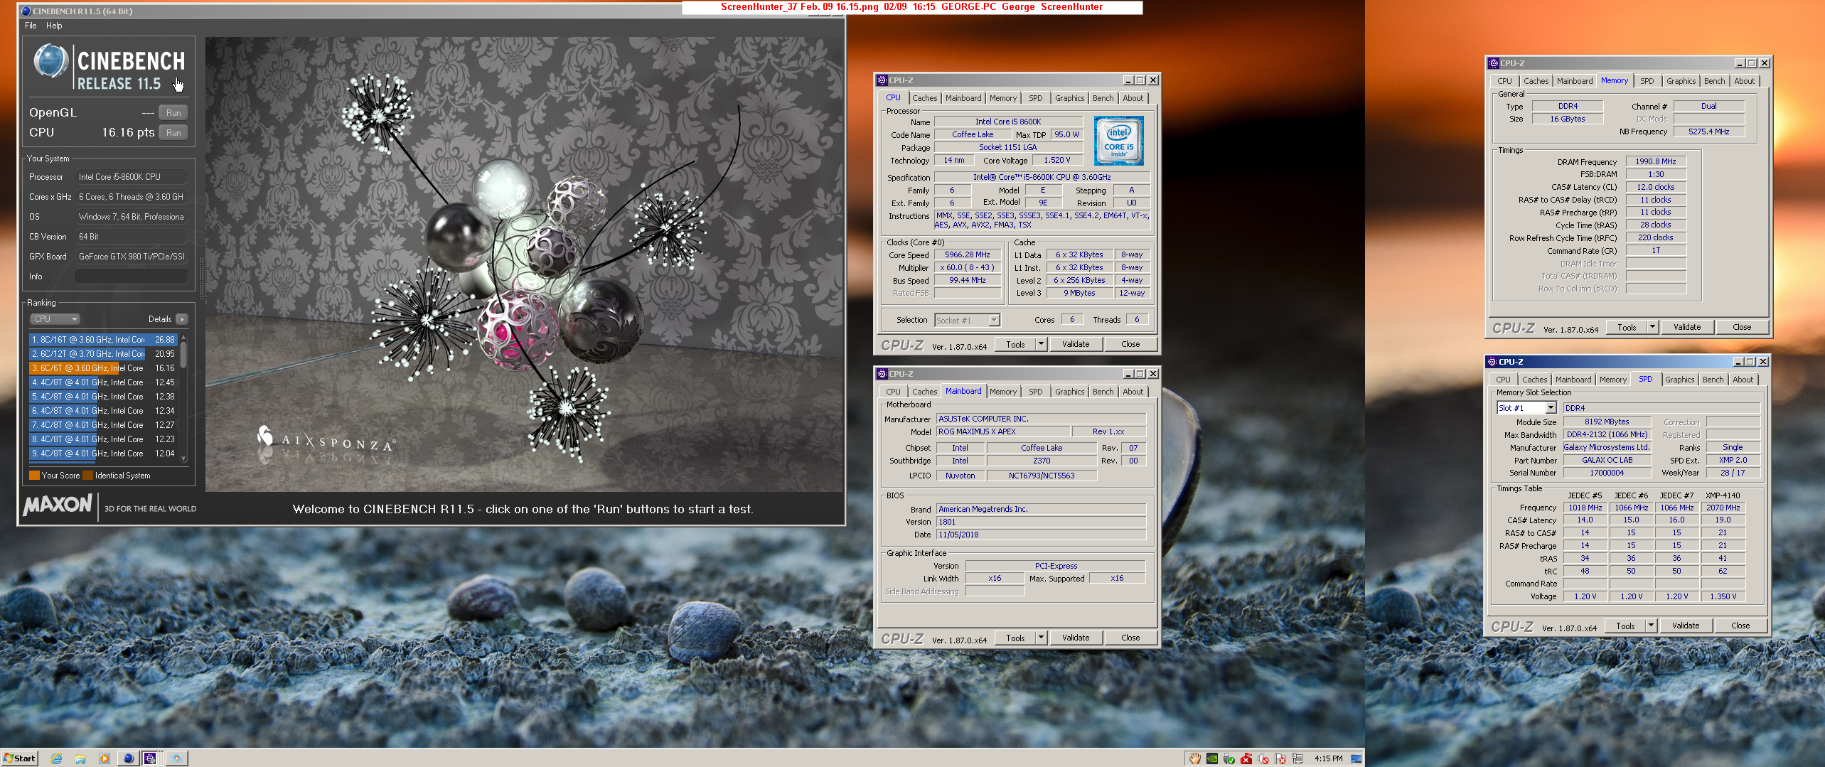The width and height of the screenshot is (1825, 767).
Task: Click Close button in CPU-Z SPD window
Action: (x=1740, y=626)
